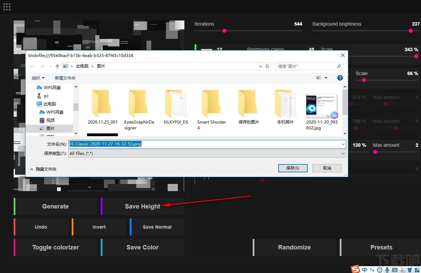Click the 保存(S) button

coord(293,168)
